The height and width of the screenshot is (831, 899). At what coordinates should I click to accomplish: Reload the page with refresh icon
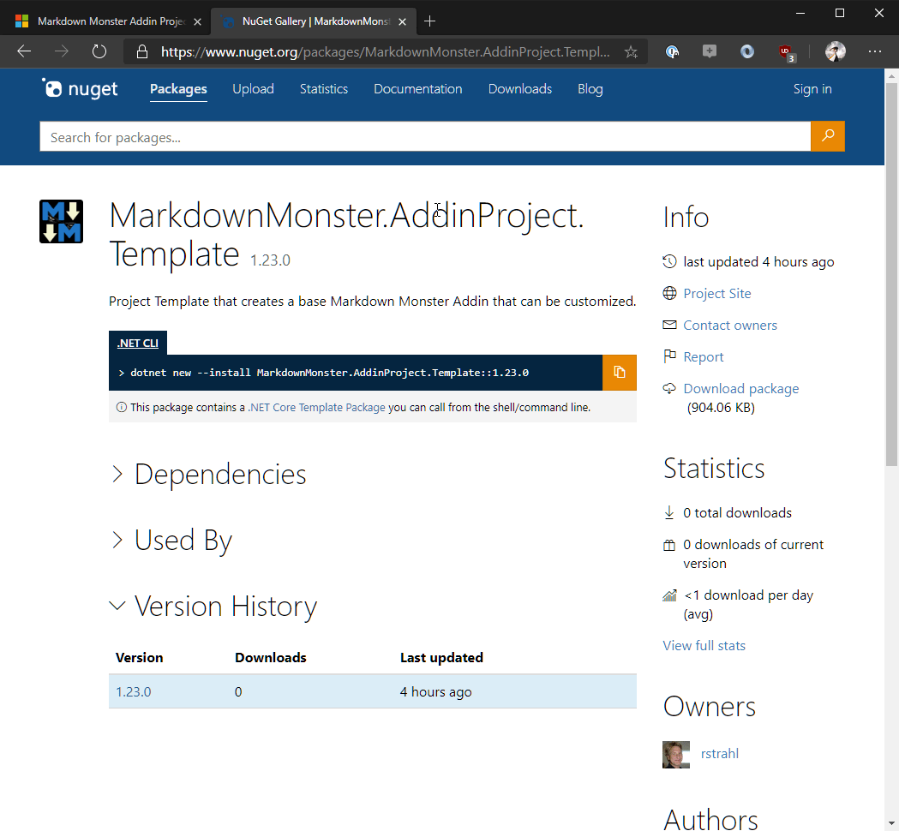tap(99, 51)
